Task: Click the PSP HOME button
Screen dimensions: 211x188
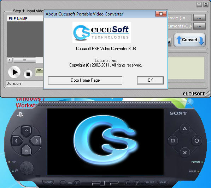Action: coord(48,182)
